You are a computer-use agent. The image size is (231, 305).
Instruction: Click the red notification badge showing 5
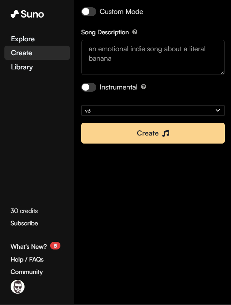coord(55,246)
